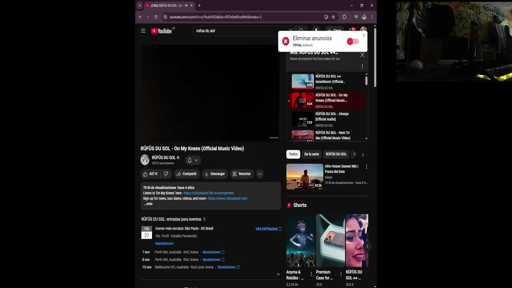Close the Mix playlist panel
The image size is (512, 288).
tap(362, 55)
